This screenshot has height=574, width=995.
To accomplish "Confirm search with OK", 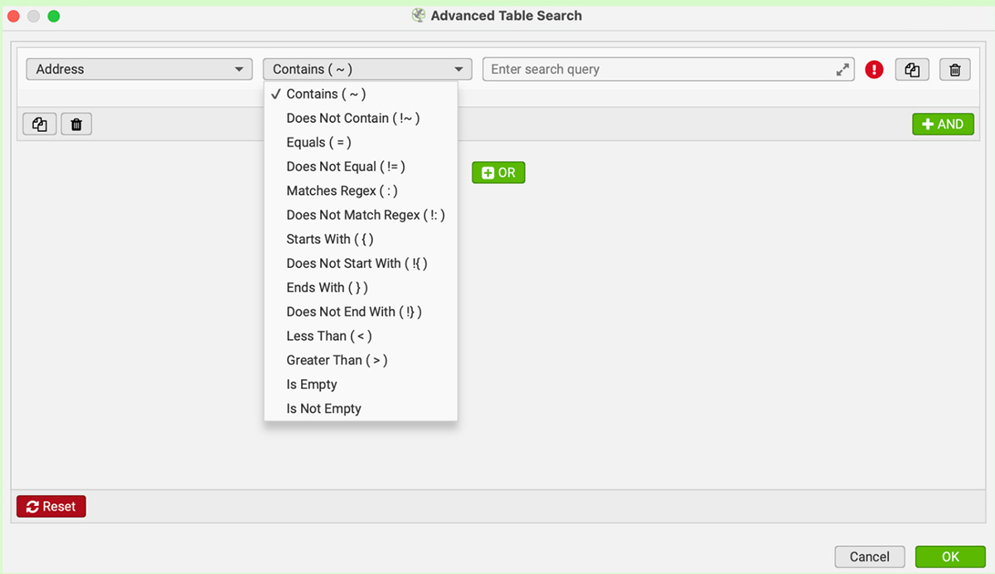I will click(x=950, y=557).
